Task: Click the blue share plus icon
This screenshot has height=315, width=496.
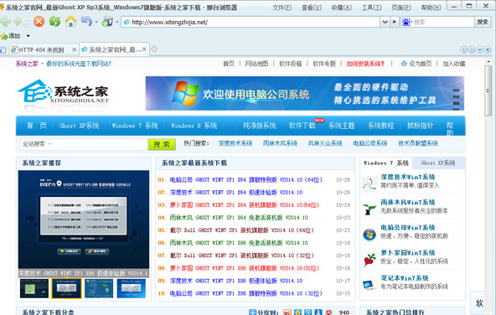Action: pyautogui.click(x=252, y=312)
